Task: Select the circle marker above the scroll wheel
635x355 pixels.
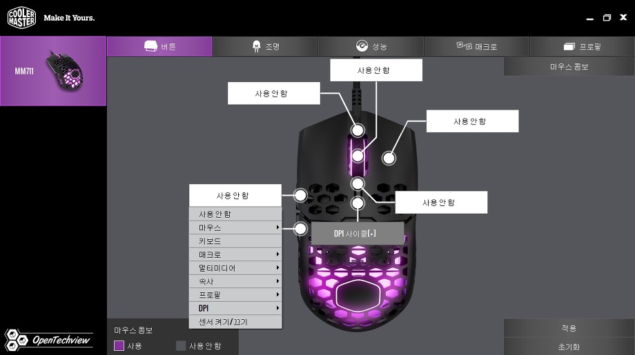Action: coord(358,130)
